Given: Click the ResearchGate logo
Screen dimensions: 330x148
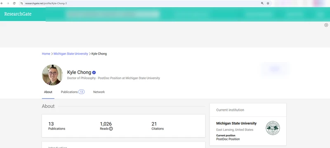Looking at the screenshot, I should tap(18, 14).
